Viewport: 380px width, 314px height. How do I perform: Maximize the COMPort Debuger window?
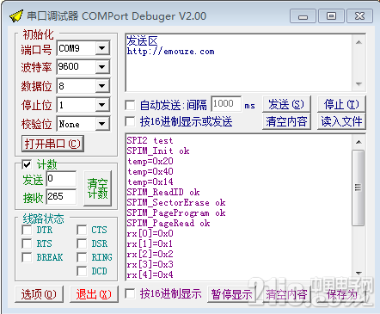point(331,15)
